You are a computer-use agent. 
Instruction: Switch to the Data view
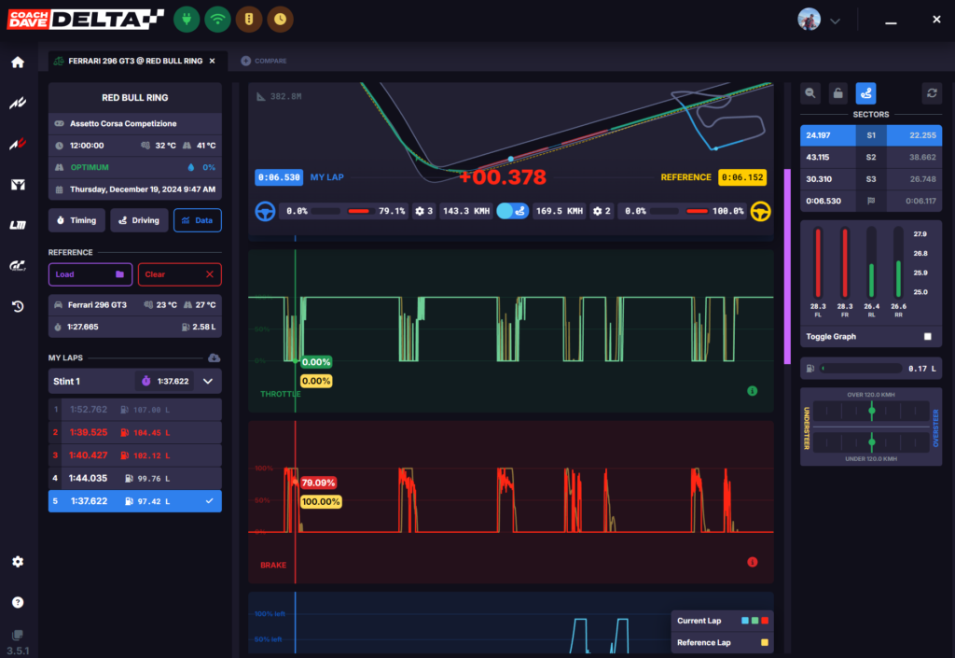[x=198, y=220]
